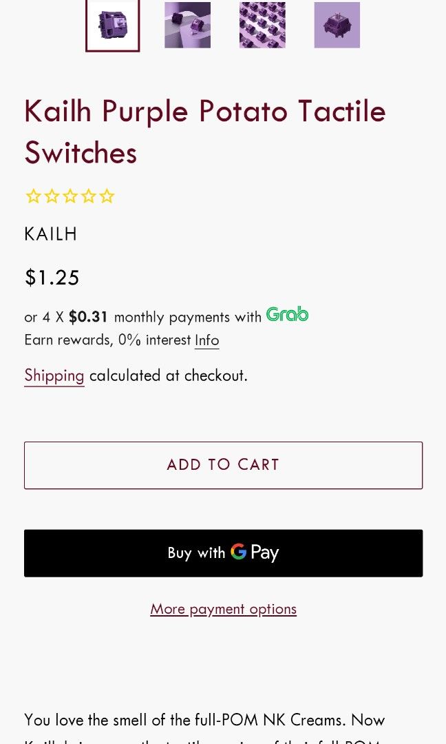Click the Grab payment logo
The image size is (446, 744).
tap(286, 314)
